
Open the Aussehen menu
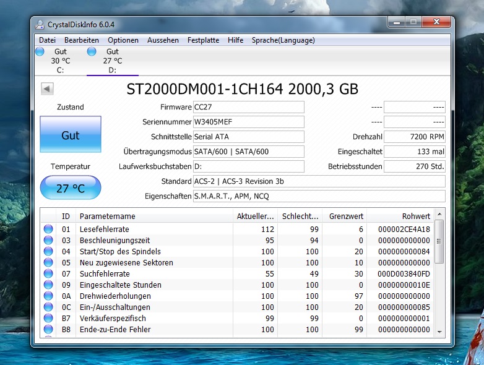coord(163,40)
